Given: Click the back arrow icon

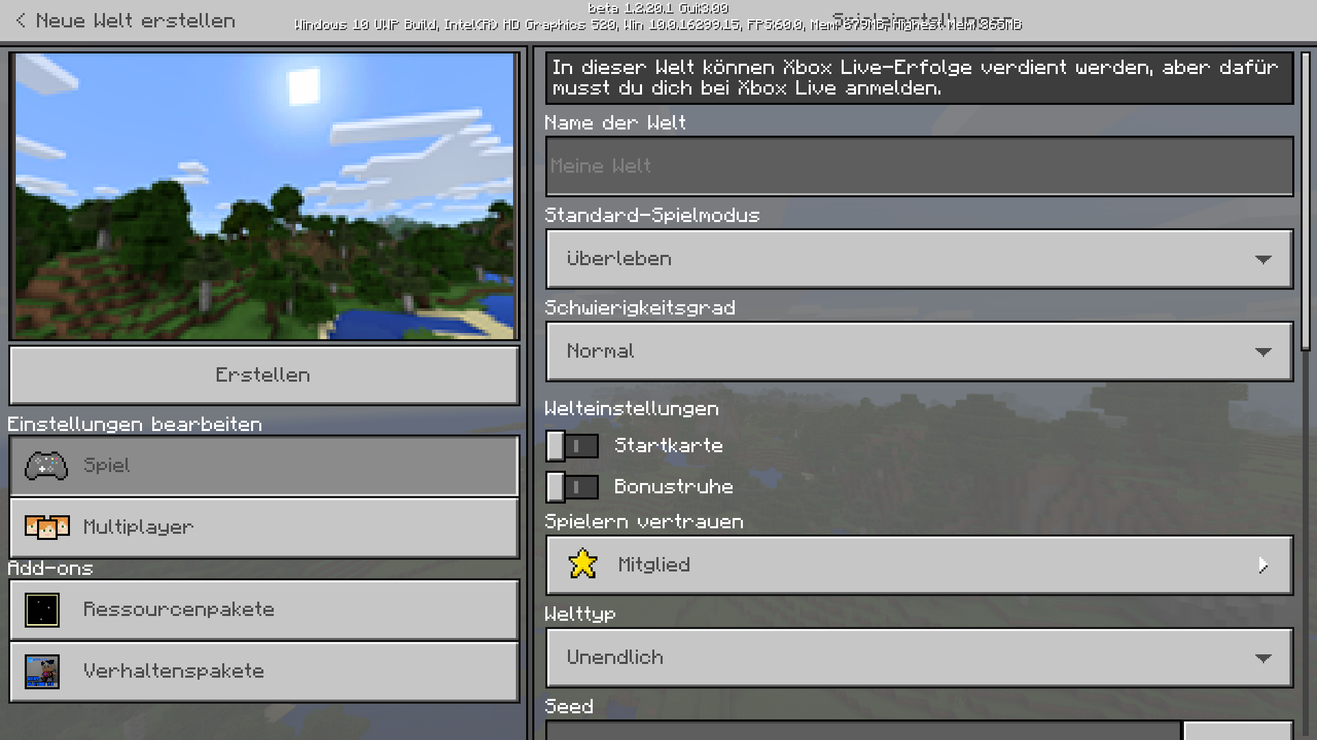Looking at the screenshot, I should click(21, 21).
